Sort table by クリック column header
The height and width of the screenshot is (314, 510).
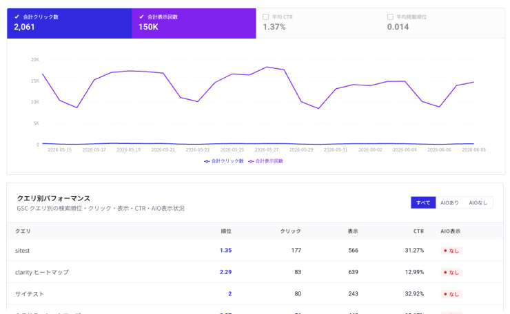coord(290,231)
